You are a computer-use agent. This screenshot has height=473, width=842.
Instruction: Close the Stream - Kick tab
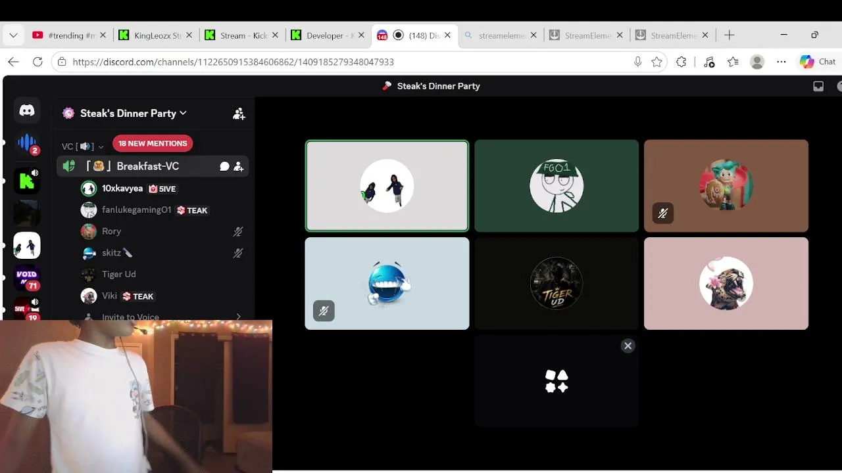[x=275, y=35]
